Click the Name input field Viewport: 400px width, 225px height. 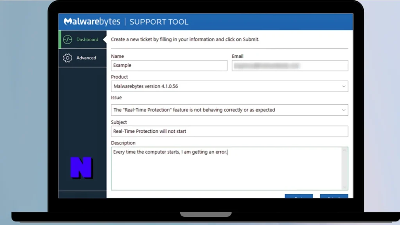tap(169, 66)
